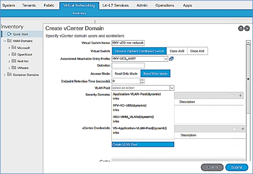Screen dimensions: 253x174
Task: Open the help question mark icon
Action: pos(241,28)
